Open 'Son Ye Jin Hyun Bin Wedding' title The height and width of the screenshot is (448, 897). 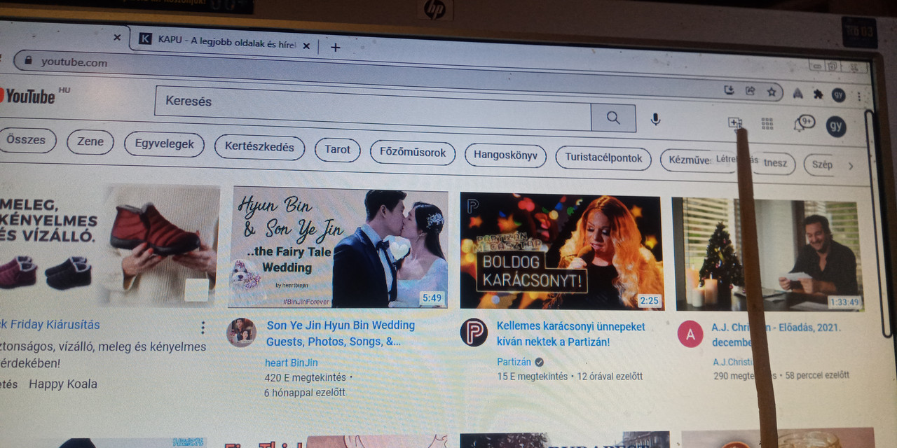point(341,334)
